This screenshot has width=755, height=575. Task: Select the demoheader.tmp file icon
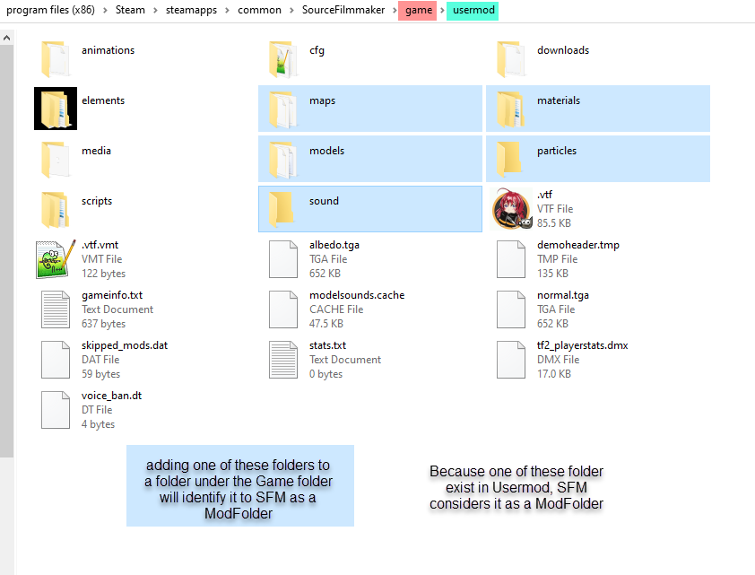[x=511, y=259]
